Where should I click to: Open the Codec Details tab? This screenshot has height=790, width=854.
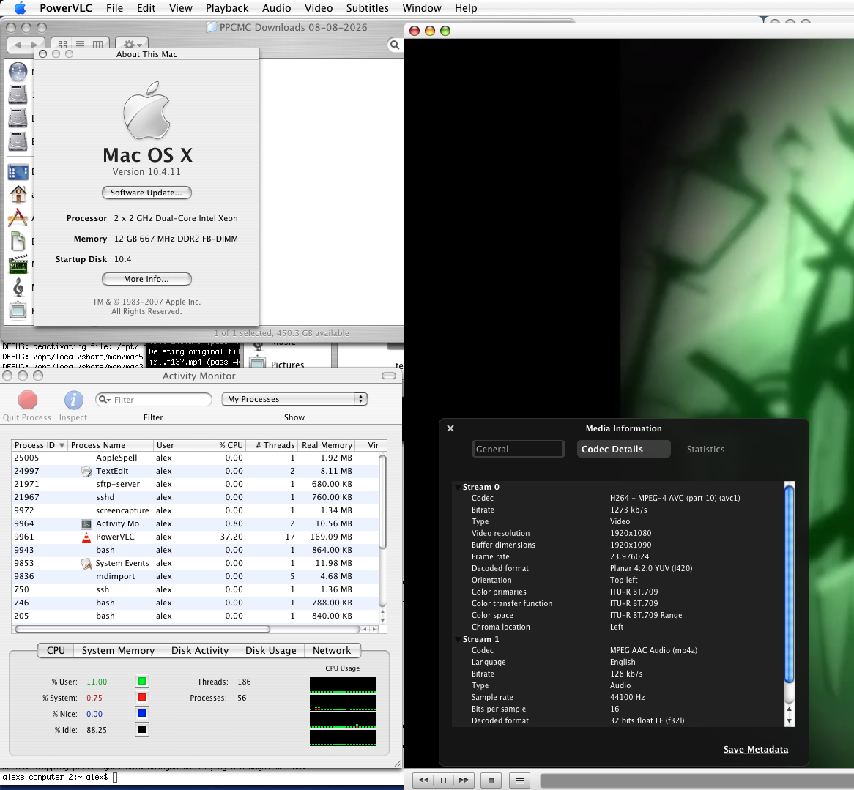tap(623, 449)
